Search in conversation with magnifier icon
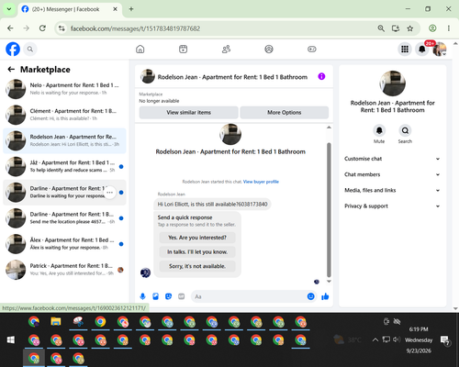 pyautogui.click(x=405, y=130)
